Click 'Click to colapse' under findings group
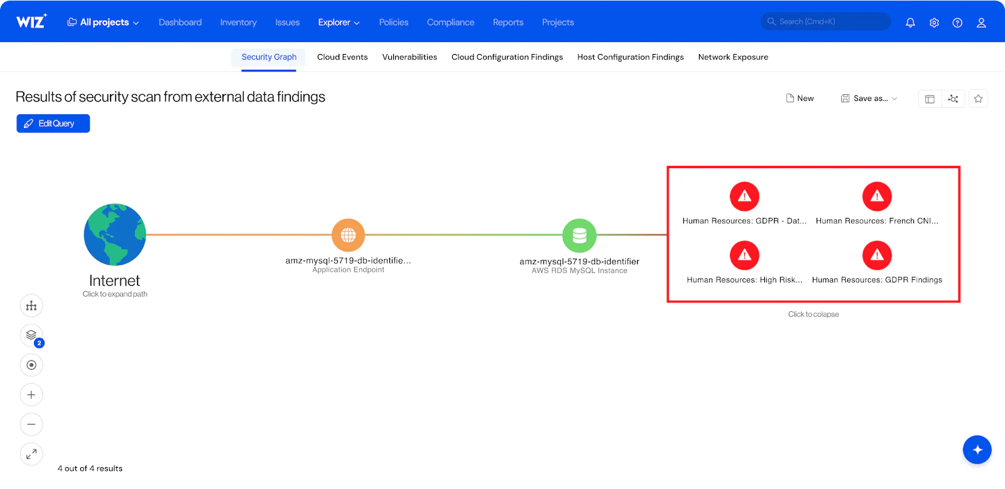 tap(813, 314)
